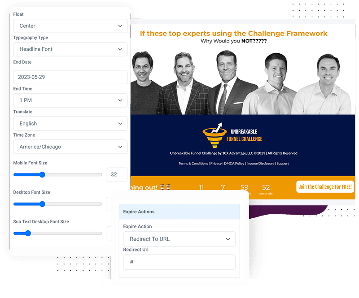359x298 pixels.
Task: Click Join the Challenge For FREE button
Action: click(x=325, y=187)
